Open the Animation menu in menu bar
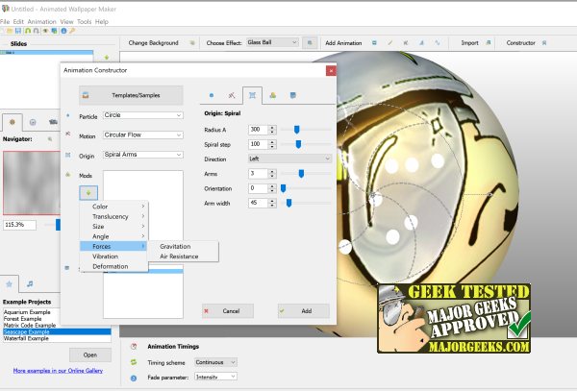The height and width of the screenshot is (391, 577). (x=40, y=21)
